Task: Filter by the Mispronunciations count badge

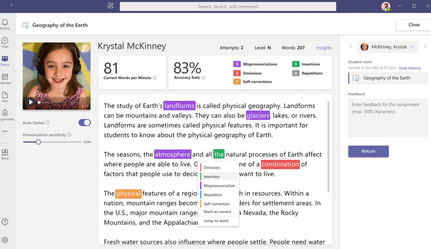Action: 237,64
